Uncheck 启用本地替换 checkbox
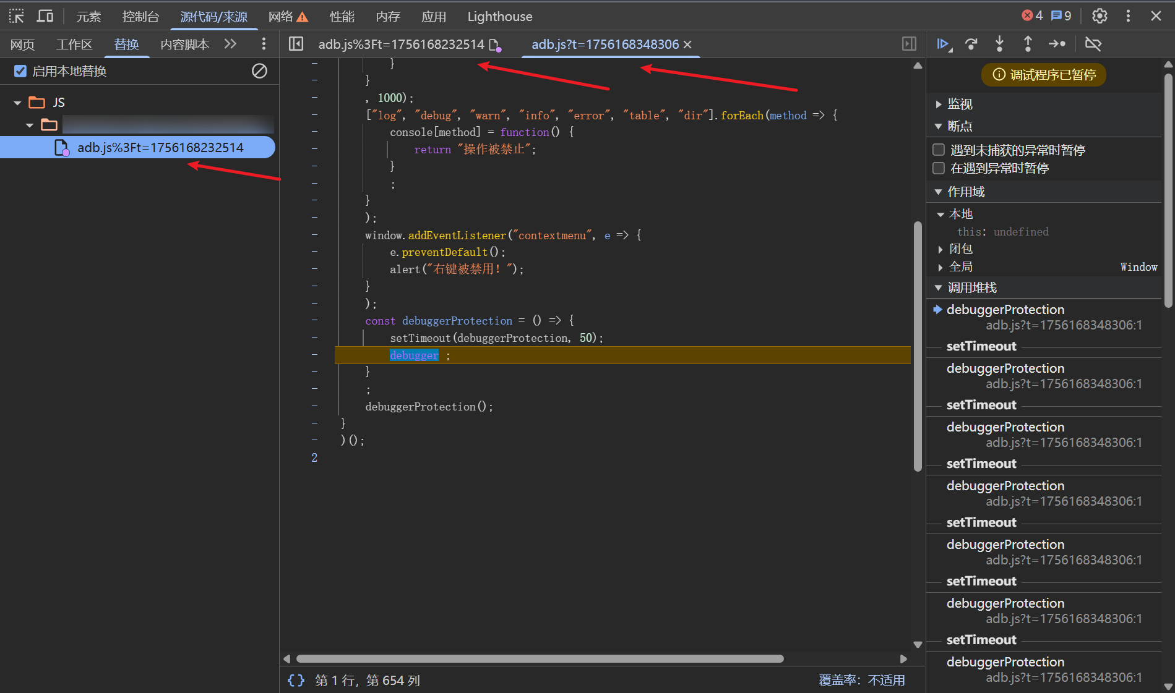This screenshot has width=1175, height=693. pyautogui.click(x=20, y=71)
